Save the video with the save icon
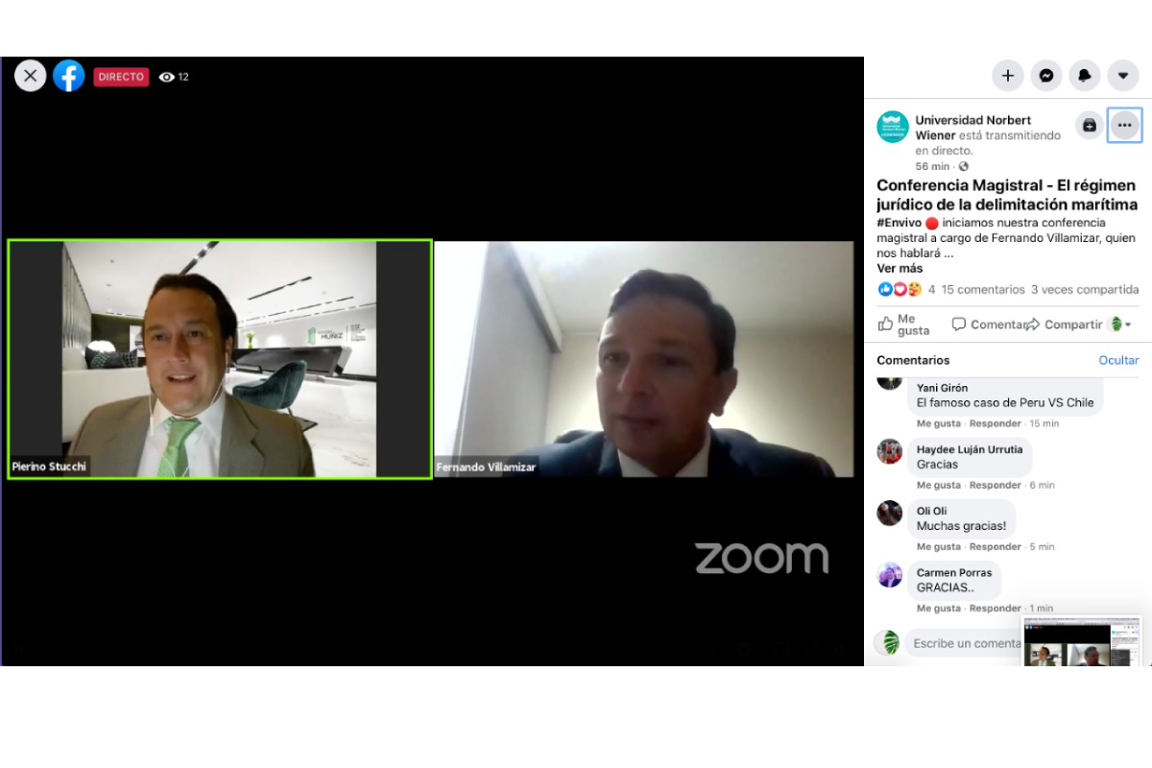1152x768 pixels. (x=1090, y=125)
